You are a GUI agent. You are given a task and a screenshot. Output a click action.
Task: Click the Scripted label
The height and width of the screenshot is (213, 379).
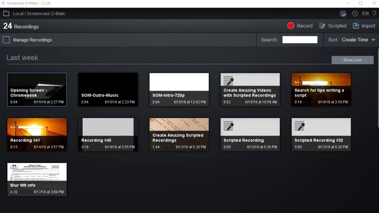pyautogui.click(x=337, y=26)
